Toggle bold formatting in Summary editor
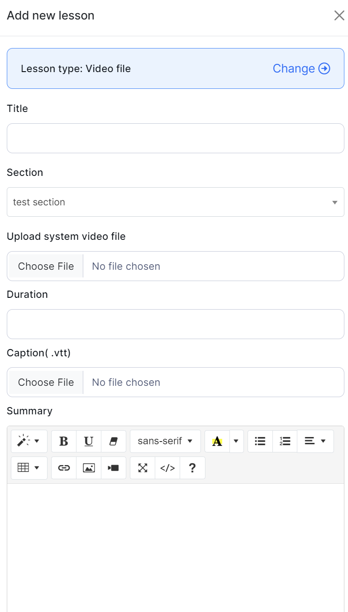The height and width of the screenshot is (612, 348). [64, 441]
